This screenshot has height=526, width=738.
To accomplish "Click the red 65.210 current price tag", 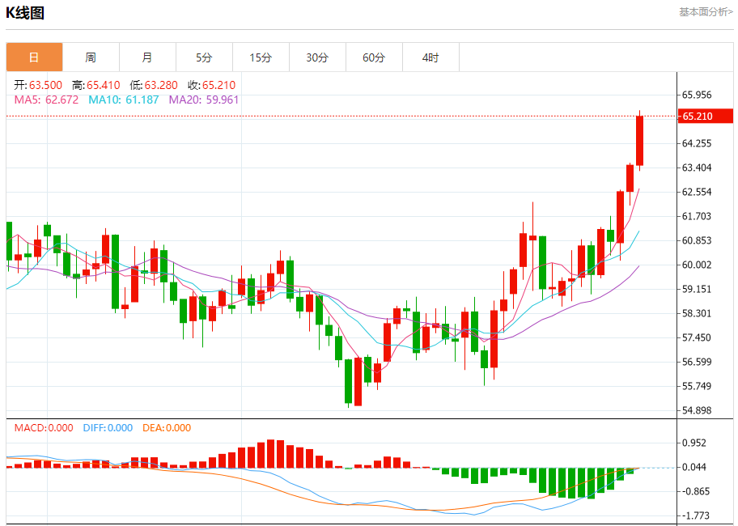I will [x=697, y=117].
